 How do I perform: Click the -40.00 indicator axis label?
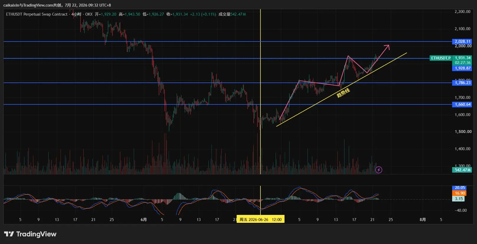tap(461, 210)
